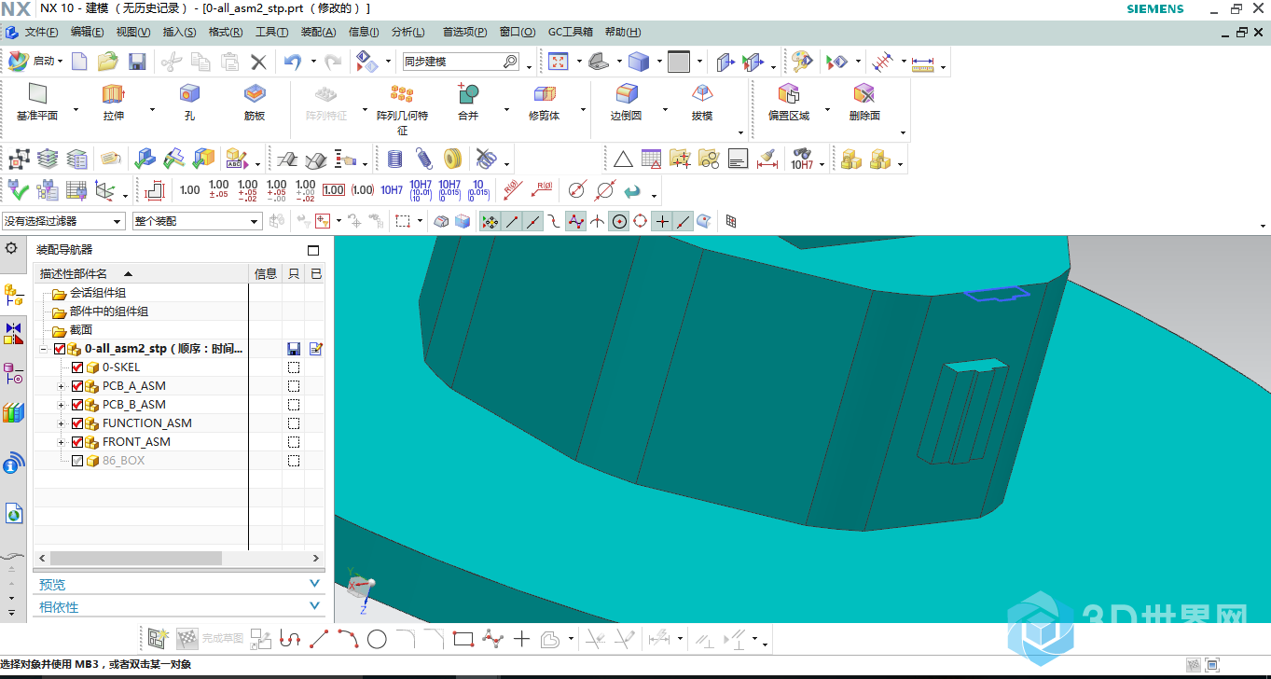Open the 编辑(E) menu

87,32
